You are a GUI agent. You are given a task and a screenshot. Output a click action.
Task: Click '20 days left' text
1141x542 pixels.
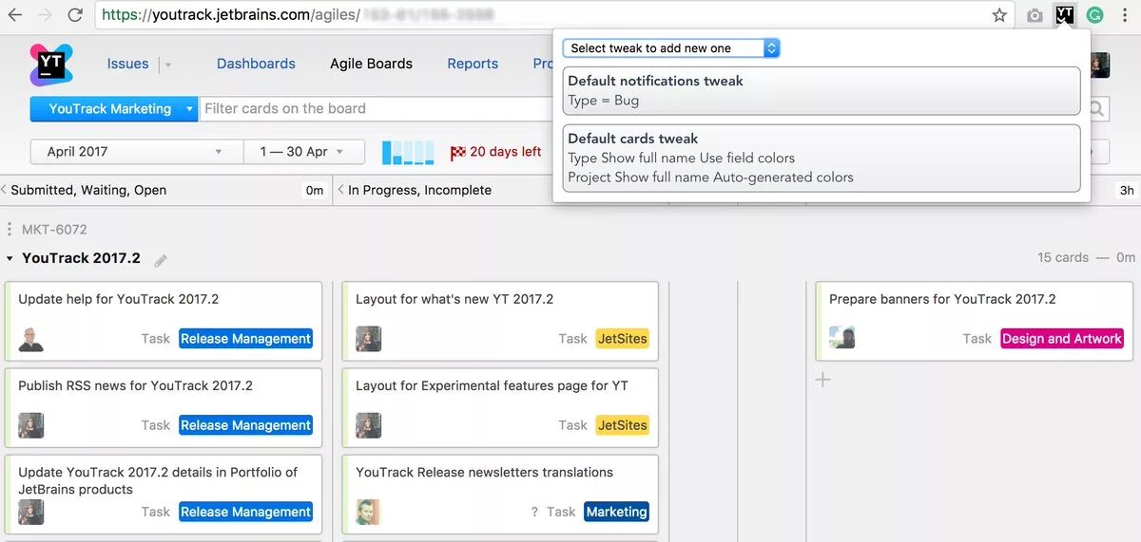pyautogui.click(x=505, y=152)
